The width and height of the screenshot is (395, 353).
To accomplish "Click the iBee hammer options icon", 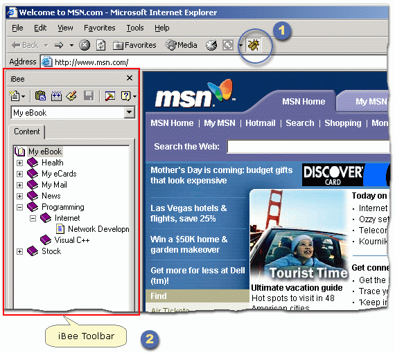I will point(110,96).
